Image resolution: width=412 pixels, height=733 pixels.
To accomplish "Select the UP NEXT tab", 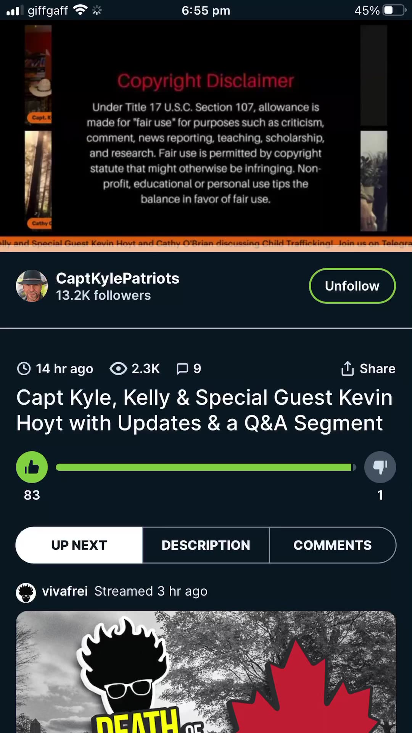I will [x=79, y=545].
